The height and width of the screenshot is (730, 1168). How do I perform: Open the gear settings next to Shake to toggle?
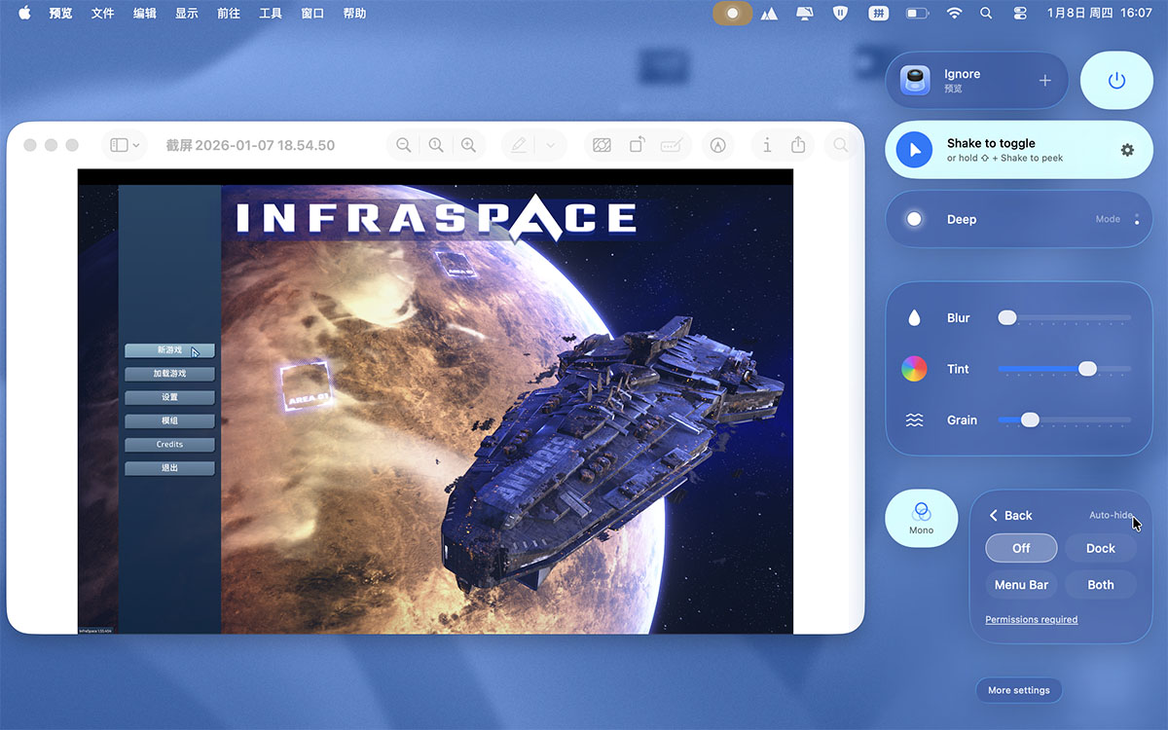click(1127, 150)
